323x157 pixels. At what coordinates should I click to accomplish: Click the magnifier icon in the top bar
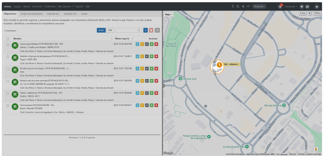[238, 7]
